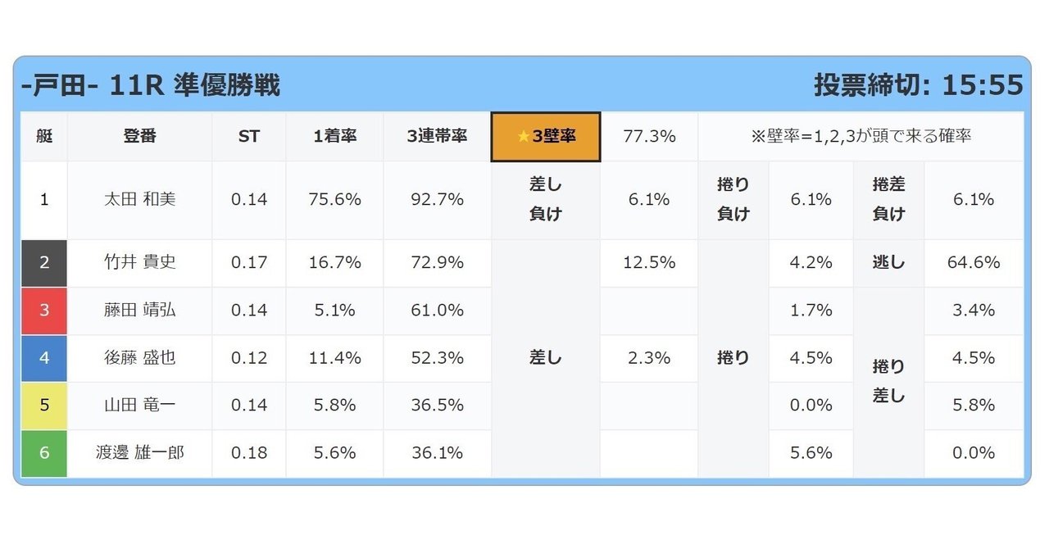
Task: Click racer name 竹井 貴史
Action: [140, 262]
